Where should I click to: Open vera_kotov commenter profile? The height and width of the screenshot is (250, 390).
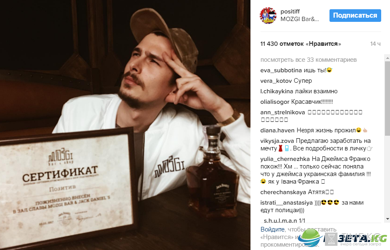[x=276, y=81]
